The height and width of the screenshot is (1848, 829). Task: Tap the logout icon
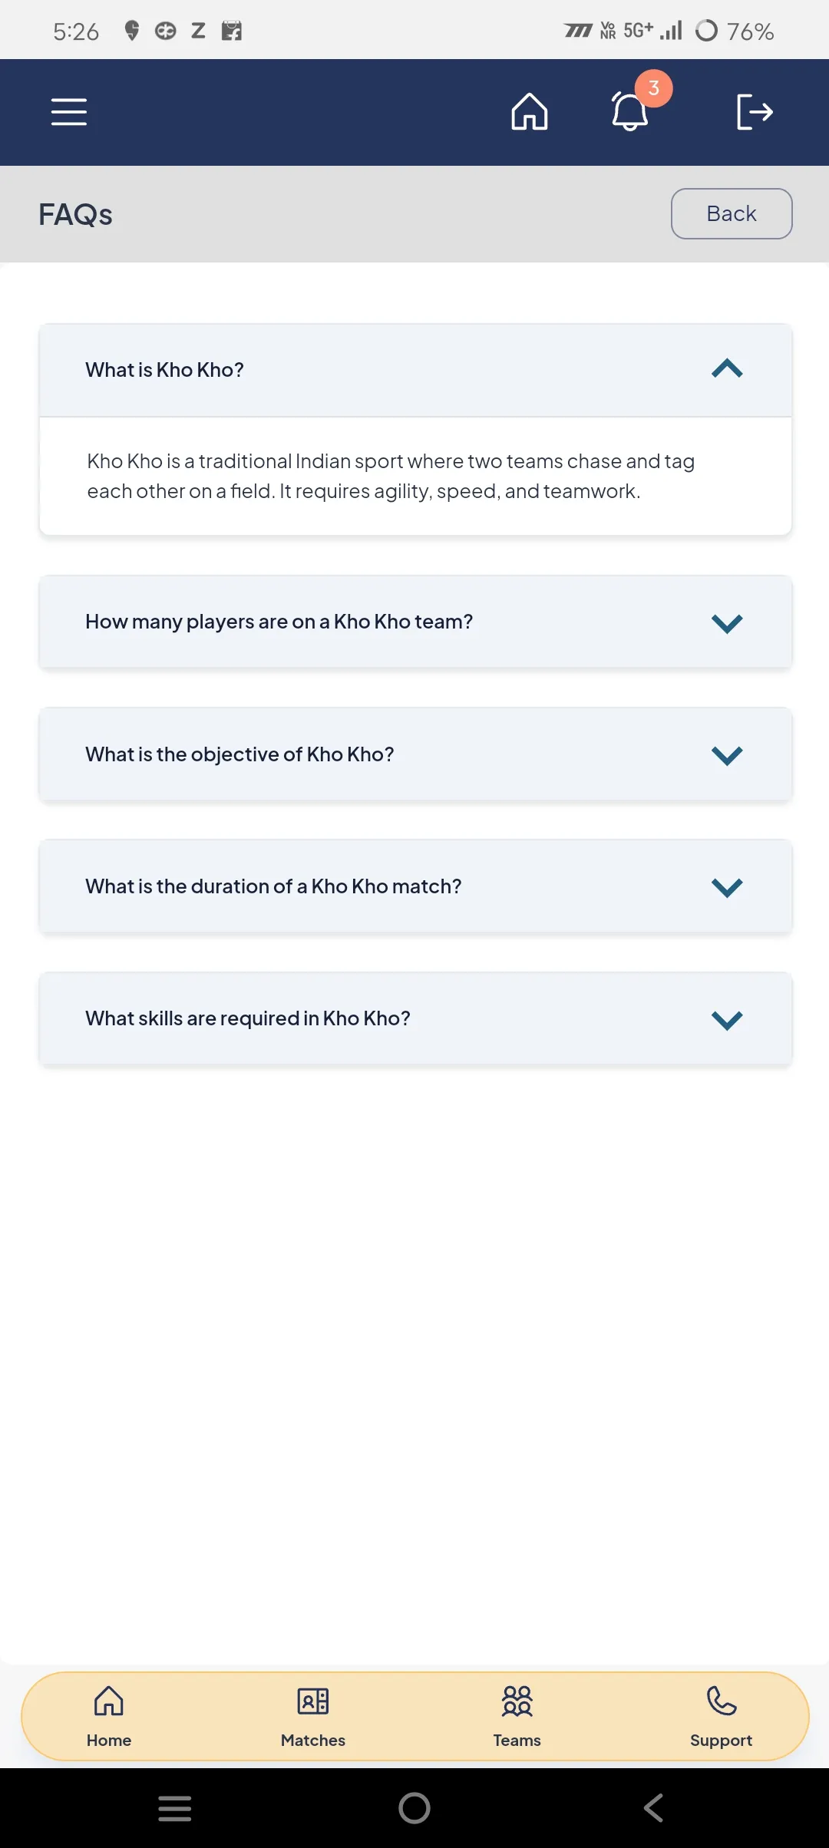pos(754,112)
